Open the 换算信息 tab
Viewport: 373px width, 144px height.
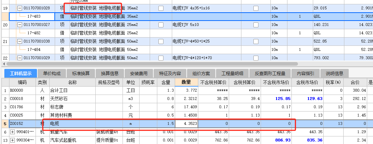110,73
